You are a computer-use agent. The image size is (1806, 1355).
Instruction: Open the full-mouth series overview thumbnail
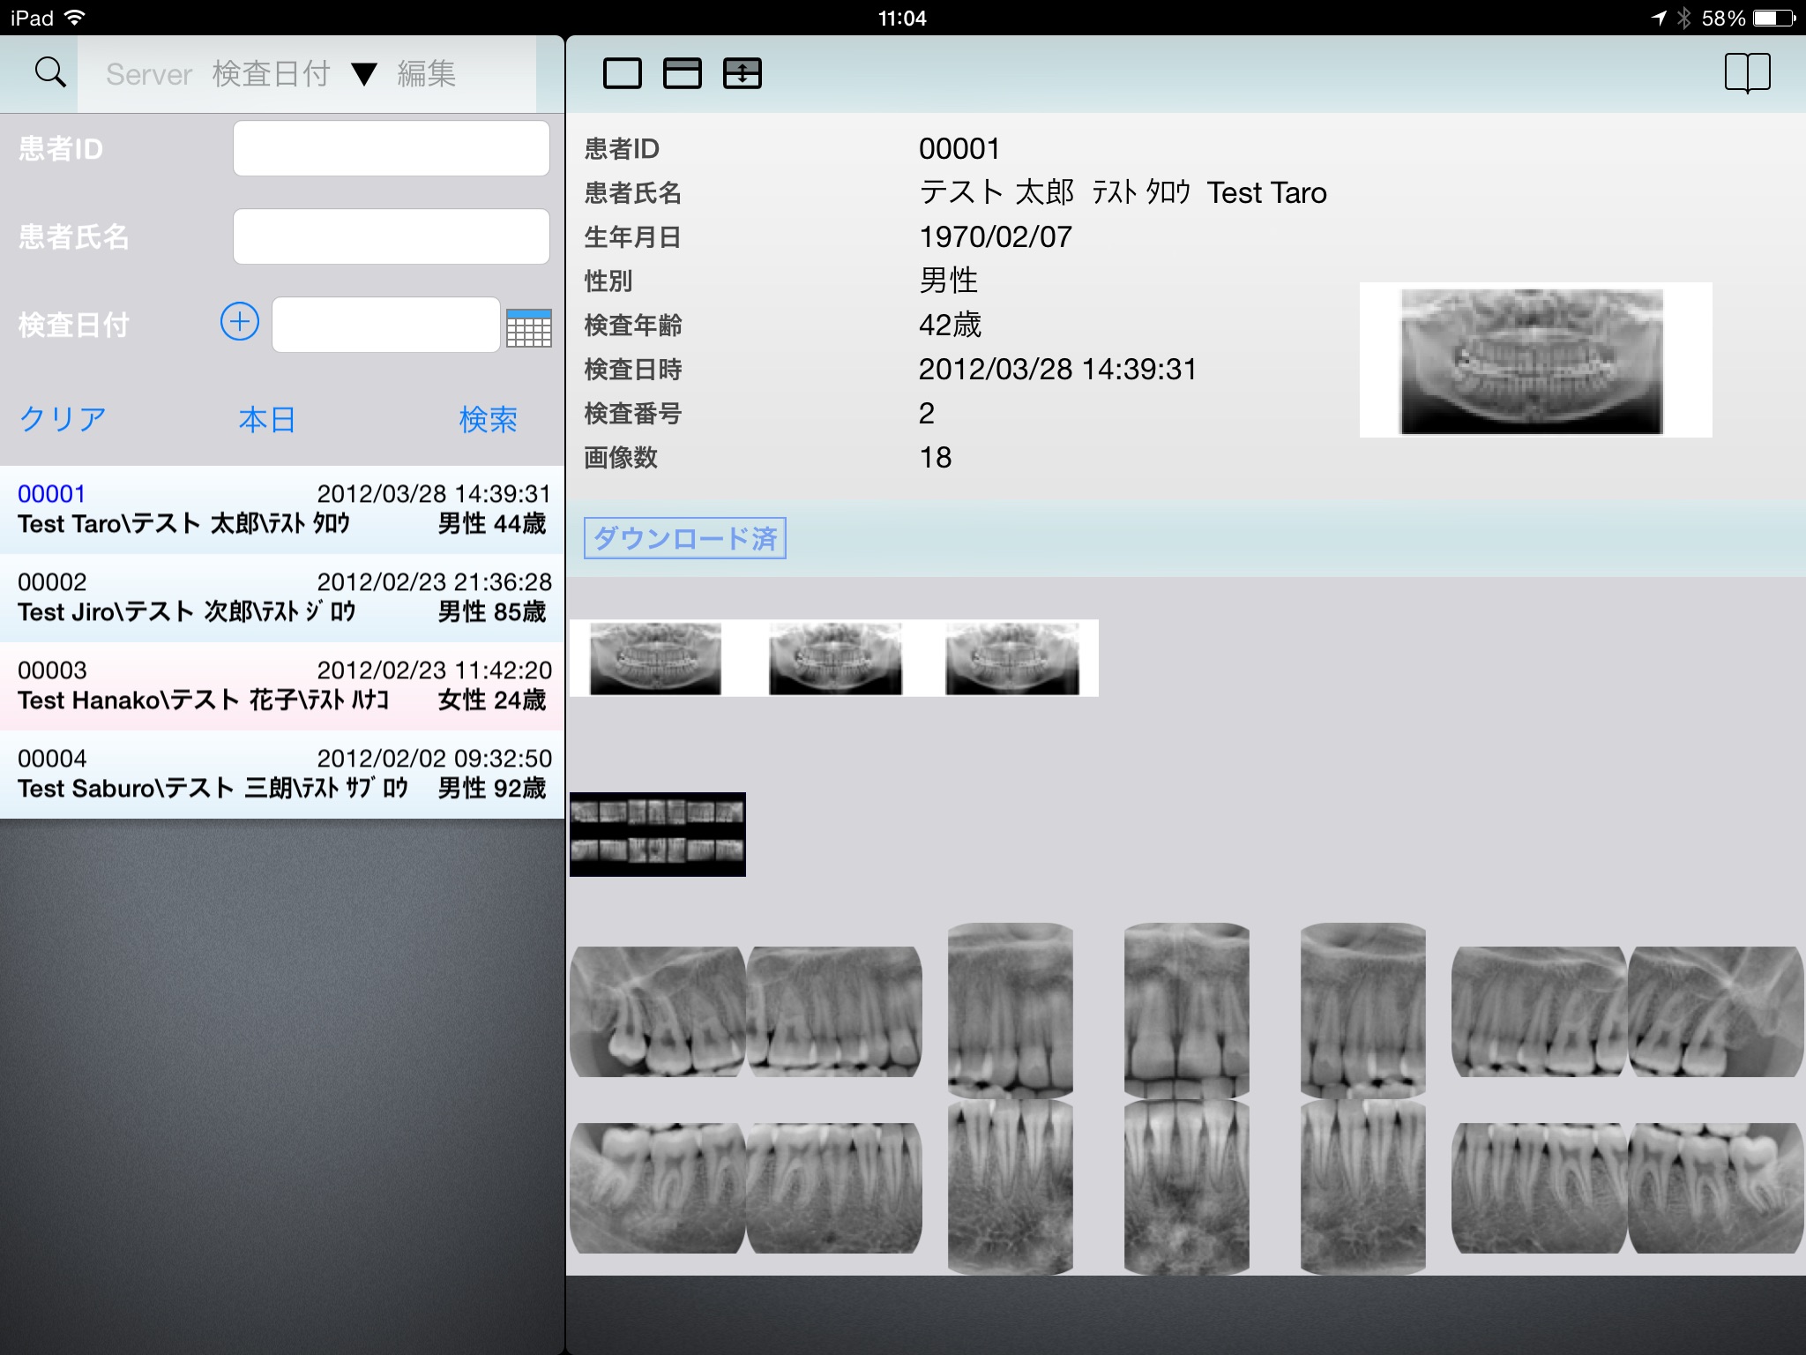658,835
